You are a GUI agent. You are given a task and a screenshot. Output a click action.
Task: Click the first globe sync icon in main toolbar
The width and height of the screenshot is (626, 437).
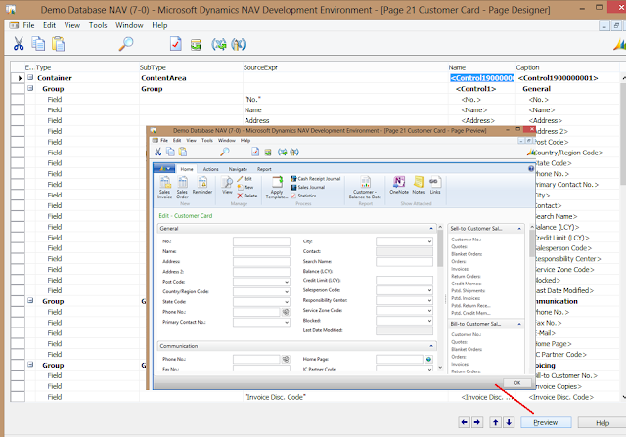tap(219, 44)
